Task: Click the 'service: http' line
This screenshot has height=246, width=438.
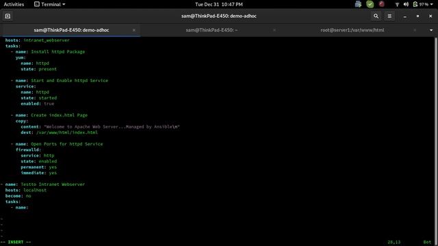Action: (38, 156)
